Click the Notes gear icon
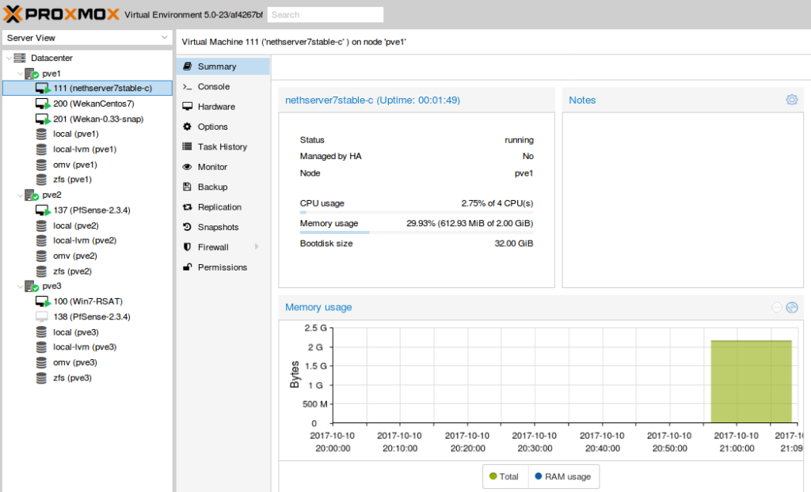Viewport: 811px width, 492px height. pyautogui.click(x=791, y=100)
